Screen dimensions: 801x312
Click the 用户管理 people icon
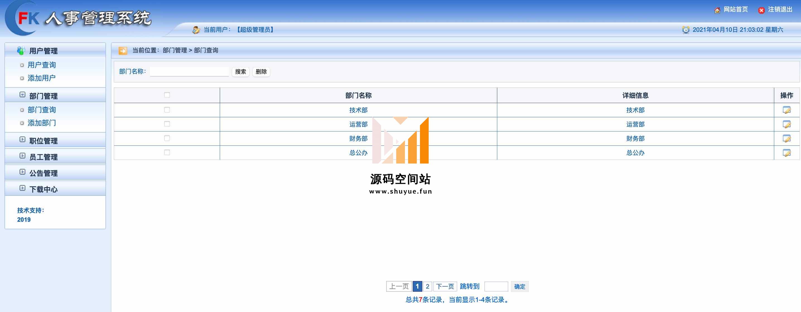tap(21, 50)
